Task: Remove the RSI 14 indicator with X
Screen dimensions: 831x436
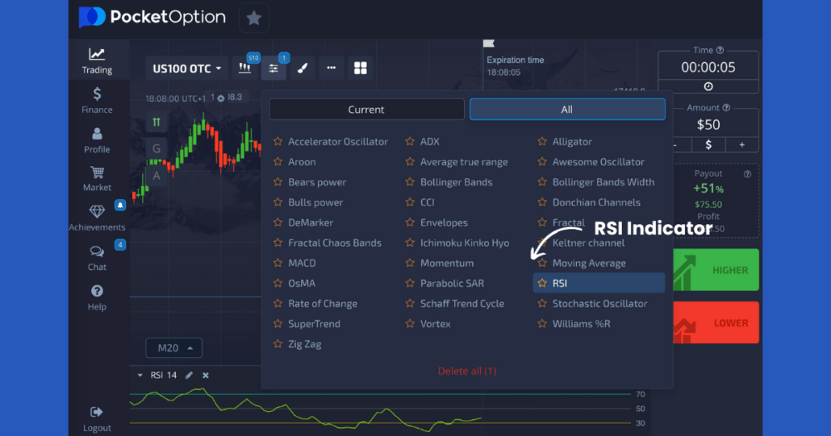Action: (206, 375)
